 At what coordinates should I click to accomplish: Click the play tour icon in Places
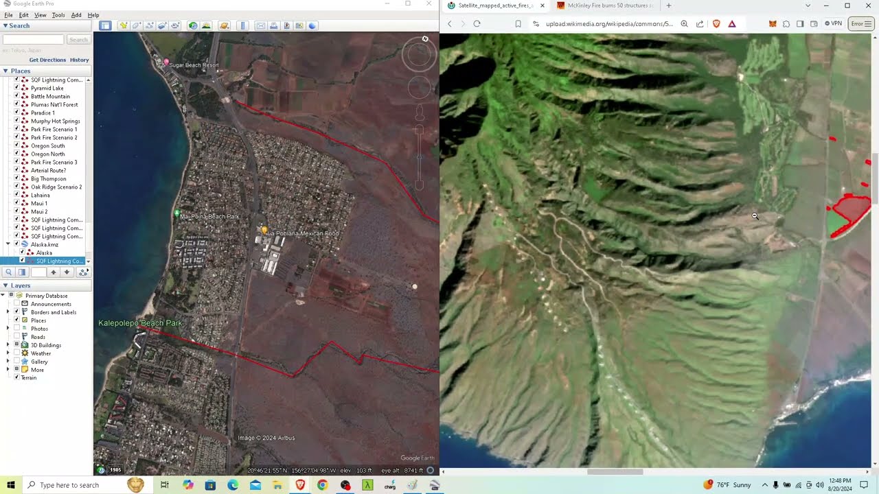click(x=83, y=272)
